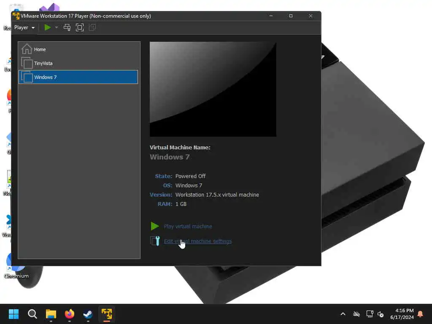
Task: Click the VMware logo in title bar
Action: (16, 16)
